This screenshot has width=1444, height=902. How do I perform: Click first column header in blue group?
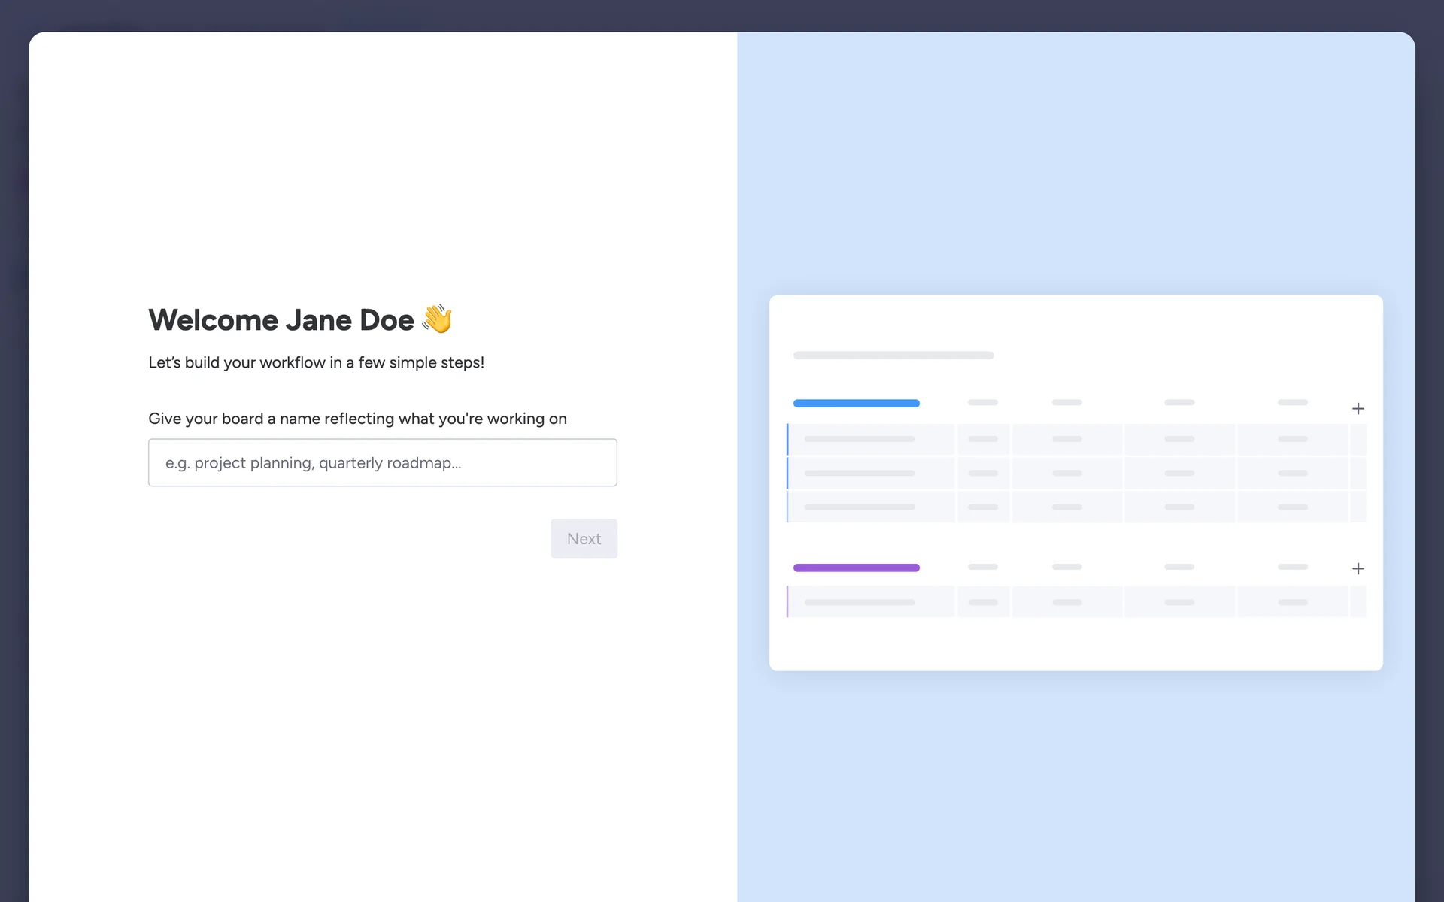[x=982, y=402]
